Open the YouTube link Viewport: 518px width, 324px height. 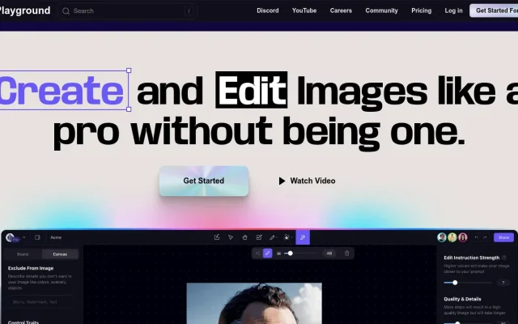click(304, 11)
